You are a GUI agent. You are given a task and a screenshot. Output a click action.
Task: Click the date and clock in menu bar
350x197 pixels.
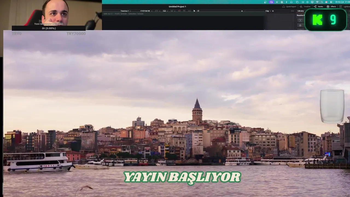coord(343,2)
